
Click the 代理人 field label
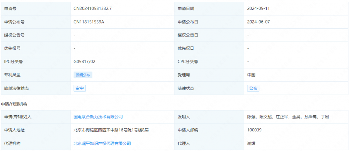(x=184, y=143)
